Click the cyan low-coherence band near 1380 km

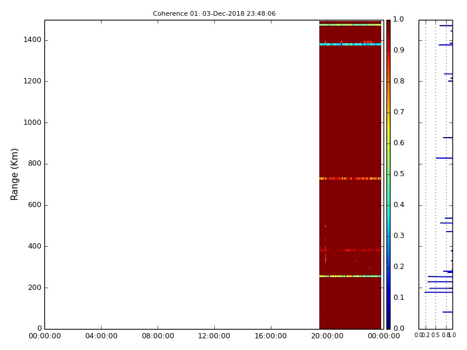[350, 44]
